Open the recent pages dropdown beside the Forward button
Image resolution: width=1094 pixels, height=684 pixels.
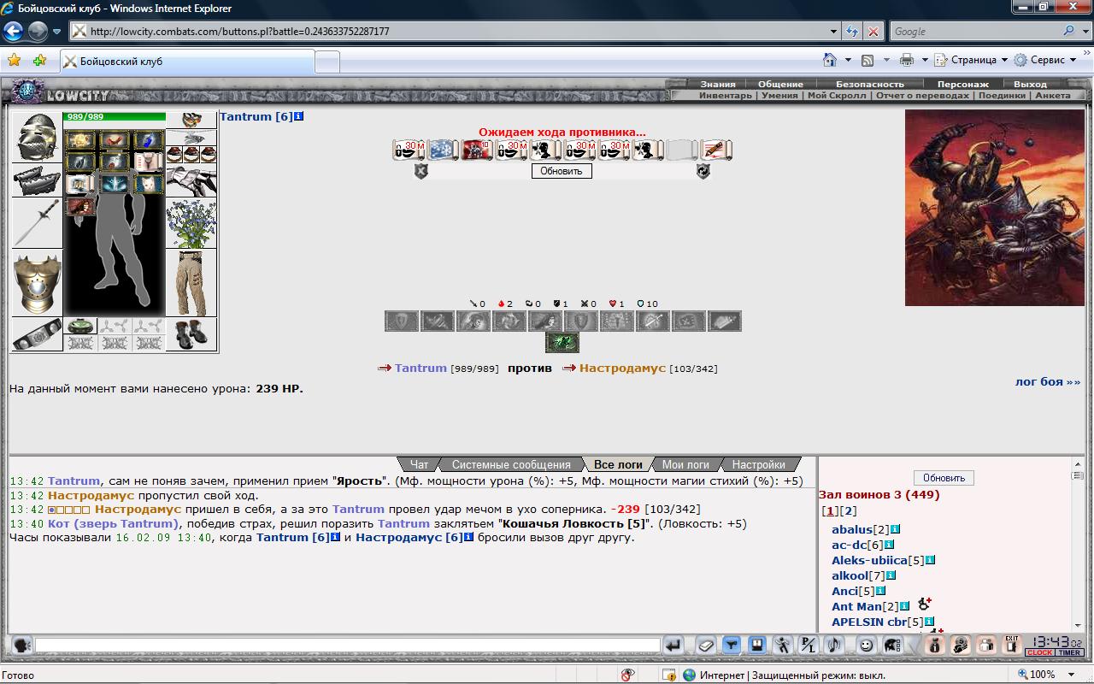[x=57, y=32]
